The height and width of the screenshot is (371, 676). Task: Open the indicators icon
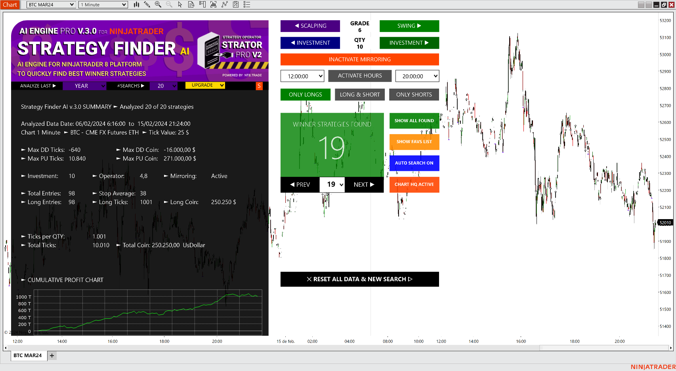(225, 4)
